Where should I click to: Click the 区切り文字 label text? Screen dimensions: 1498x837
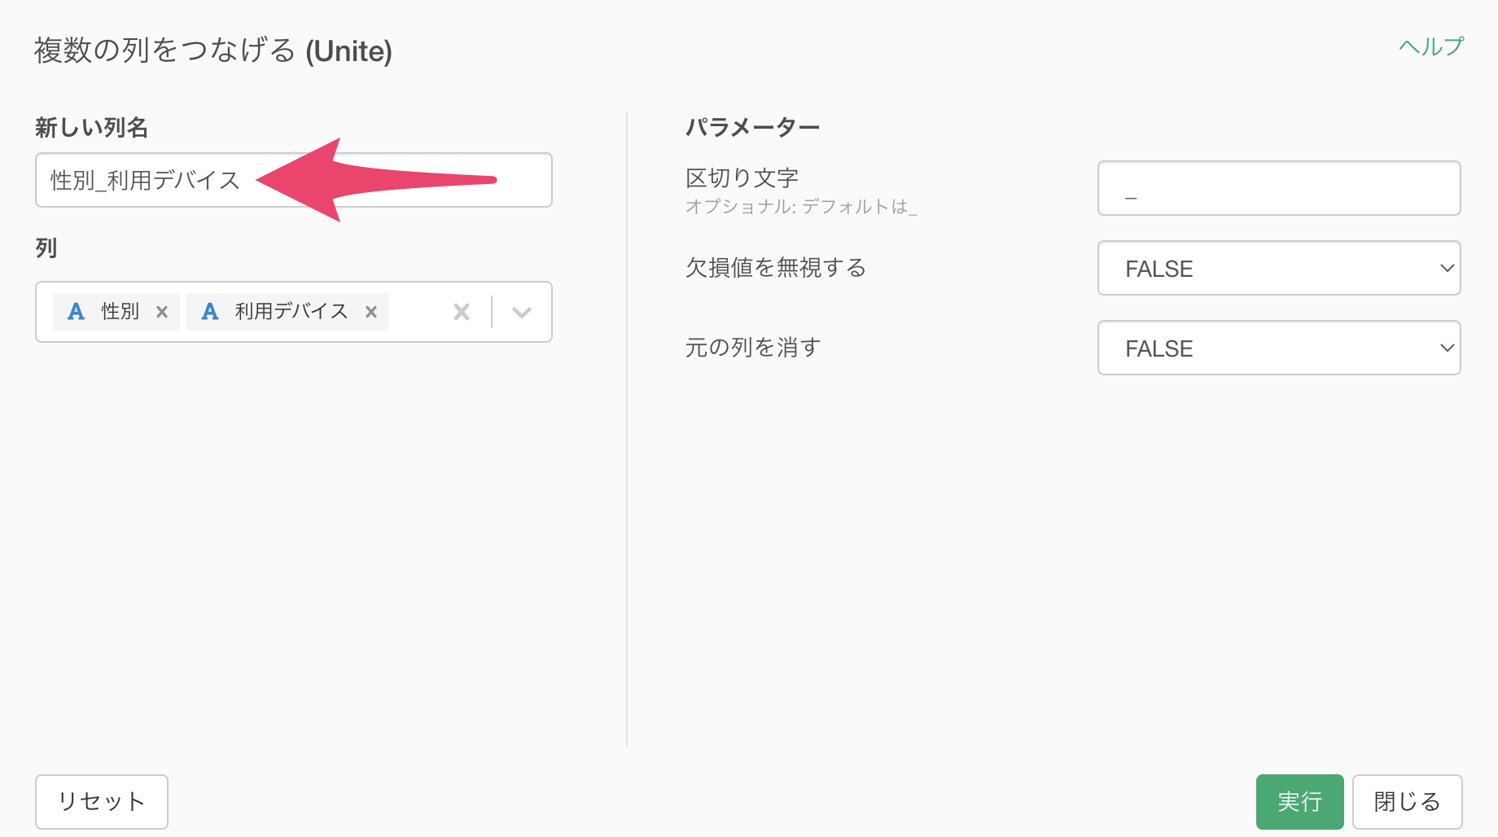pyautogui.click(x=742, y=178)
